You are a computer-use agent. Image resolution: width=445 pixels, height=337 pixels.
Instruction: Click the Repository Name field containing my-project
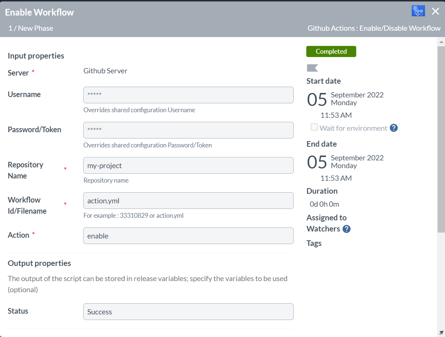(x=188, y=166)
